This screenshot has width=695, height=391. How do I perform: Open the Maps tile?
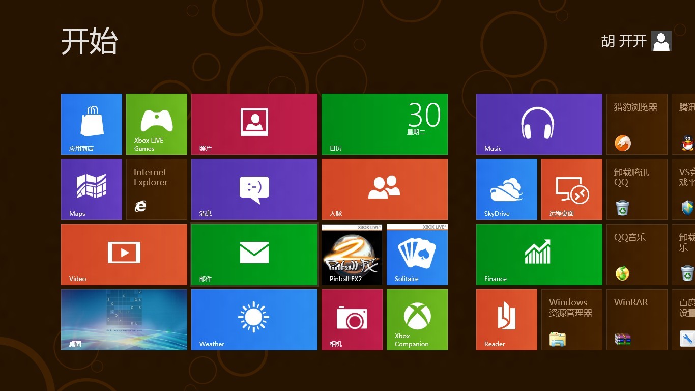click(x=92, y=189)
